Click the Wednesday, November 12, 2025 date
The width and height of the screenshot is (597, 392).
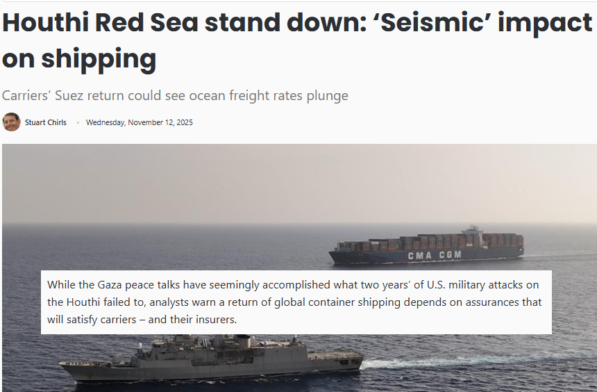point(139,123)
